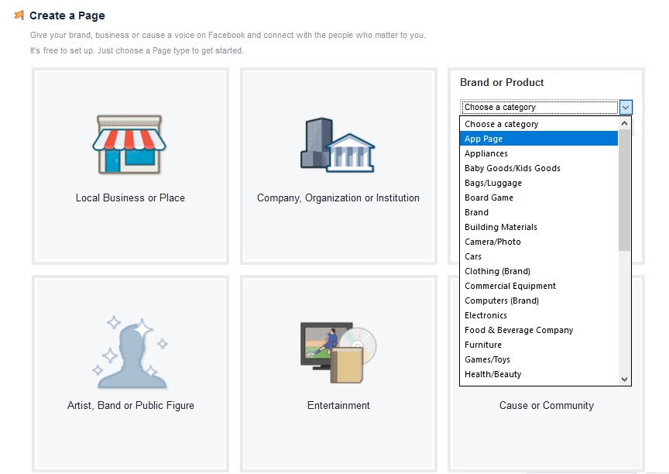The image size is (669, 474).
Task: Click the dropdown list scroll down arrow
Action: [625, 380]
